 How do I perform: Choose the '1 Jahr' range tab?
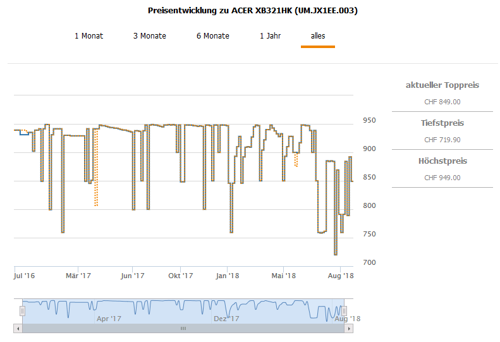pos(270,36)
